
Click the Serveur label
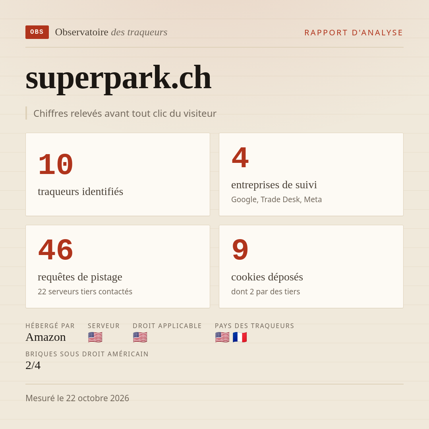(104, 326)
